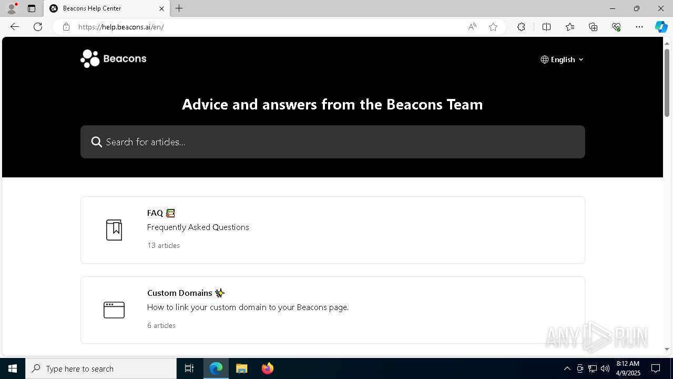Show hidden system tray icons chevron
The height and width of the screenshot is (379, 673).
567,368
